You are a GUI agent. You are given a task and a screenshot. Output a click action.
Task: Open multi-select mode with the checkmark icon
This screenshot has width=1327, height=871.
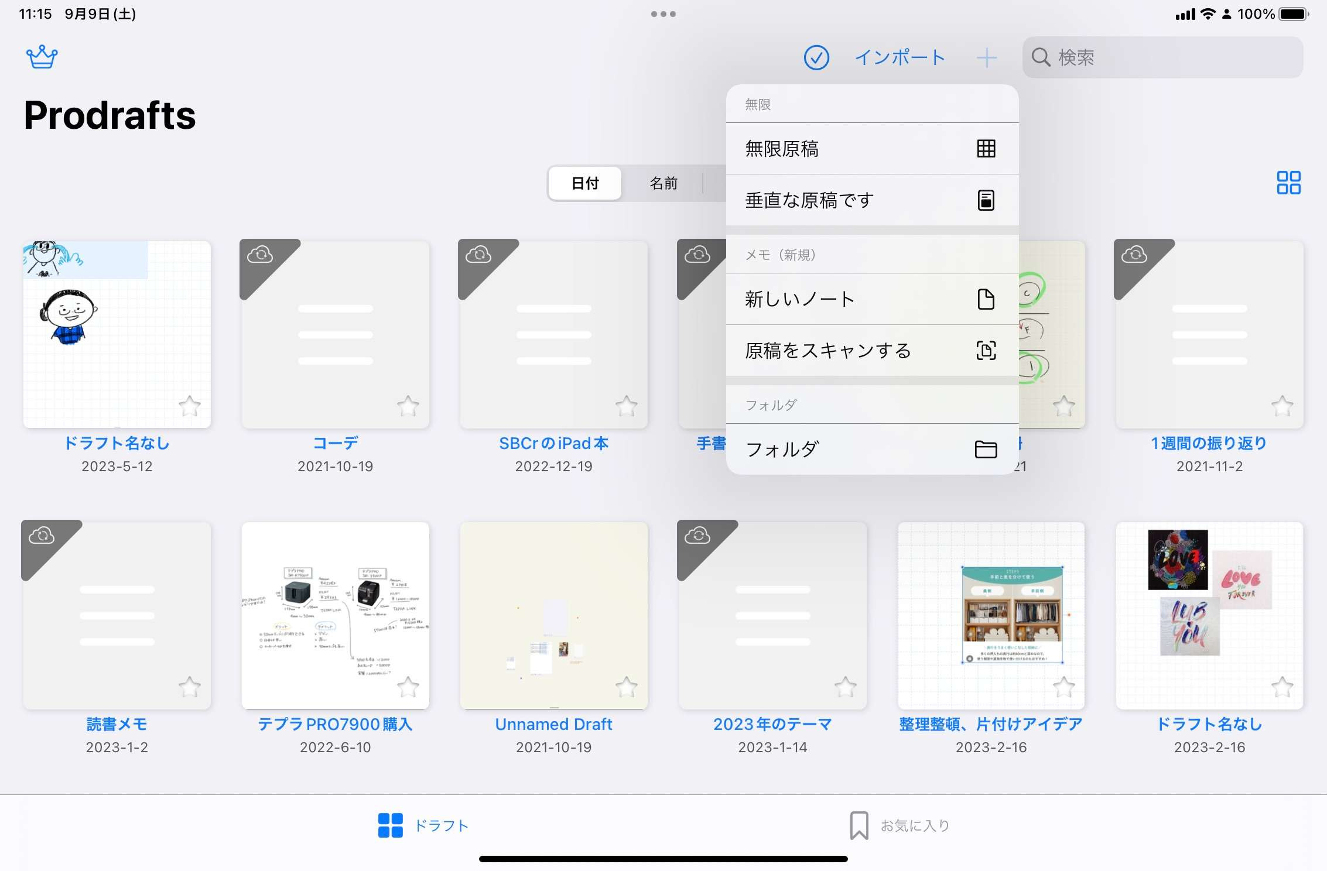816,57
